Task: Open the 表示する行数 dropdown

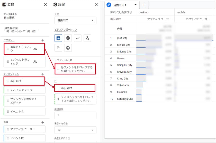Action: [75, 130]
